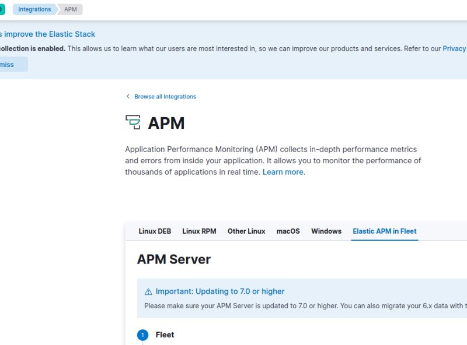Viewport: 467px width, 345px height.
Task: Click the APM logo icon beside the title
Action: [133, 122]
